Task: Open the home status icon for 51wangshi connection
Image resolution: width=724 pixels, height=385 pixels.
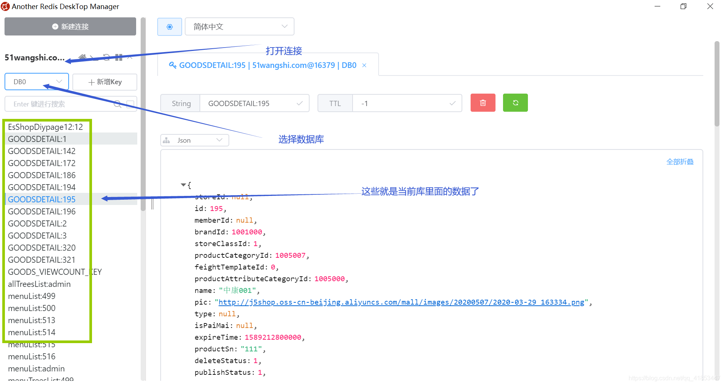Action: coord(82,57)
